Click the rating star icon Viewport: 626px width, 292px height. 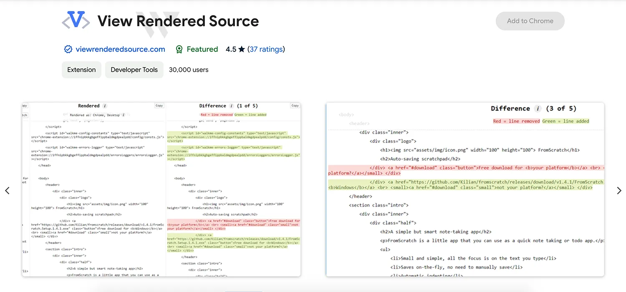[242, 49]
